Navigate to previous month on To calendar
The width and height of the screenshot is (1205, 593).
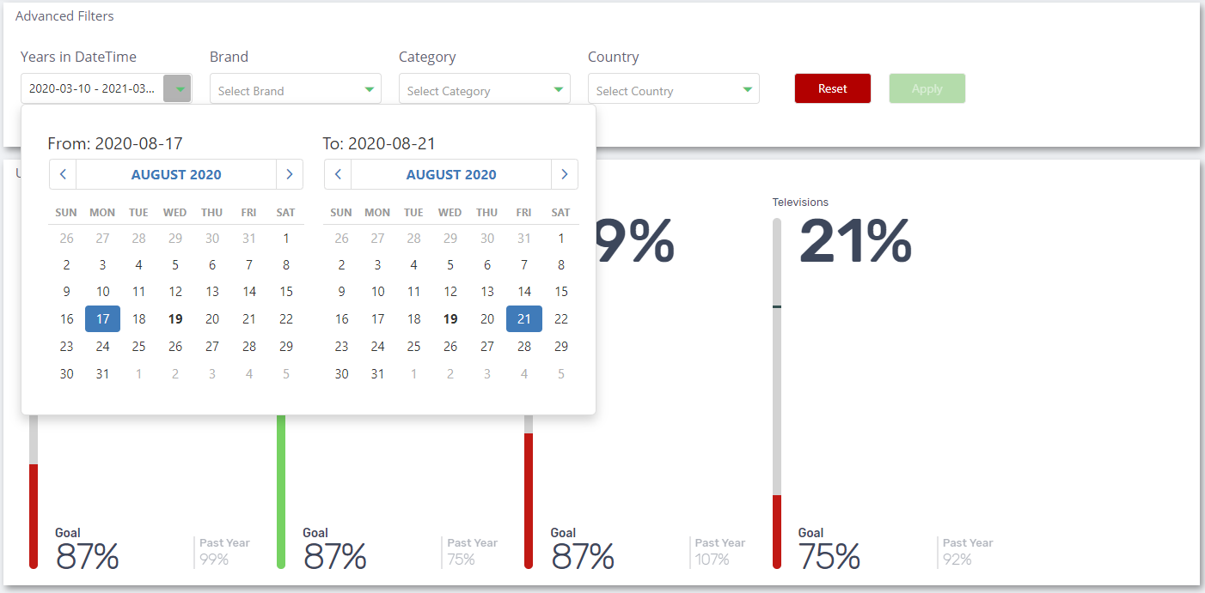337,174
